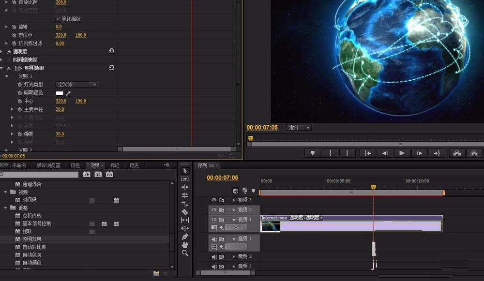Select the Zoom magnifier tool

tap(185, 253)
